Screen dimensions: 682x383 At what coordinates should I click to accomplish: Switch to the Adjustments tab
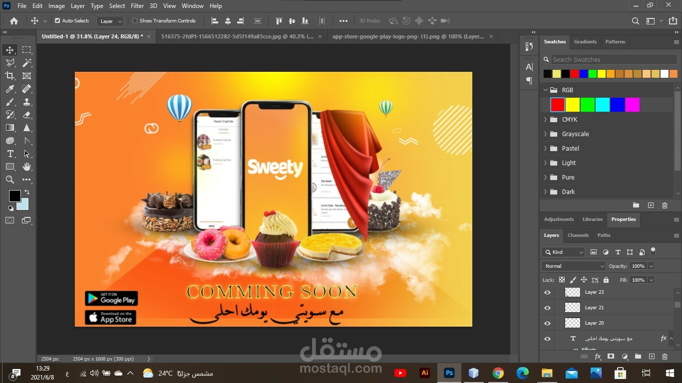(x=559, y=219)
